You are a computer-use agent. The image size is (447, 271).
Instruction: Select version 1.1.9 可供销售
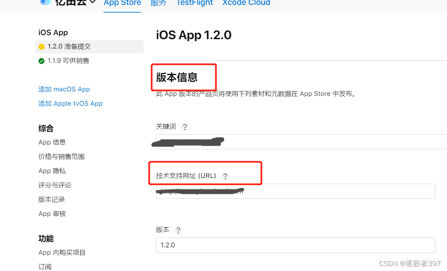(68, 61)
